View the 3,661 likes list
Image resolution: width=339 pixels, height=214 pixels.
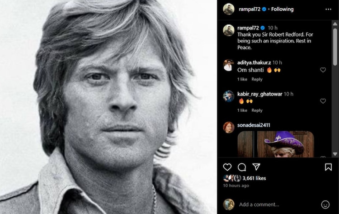[x=254, y=178]
